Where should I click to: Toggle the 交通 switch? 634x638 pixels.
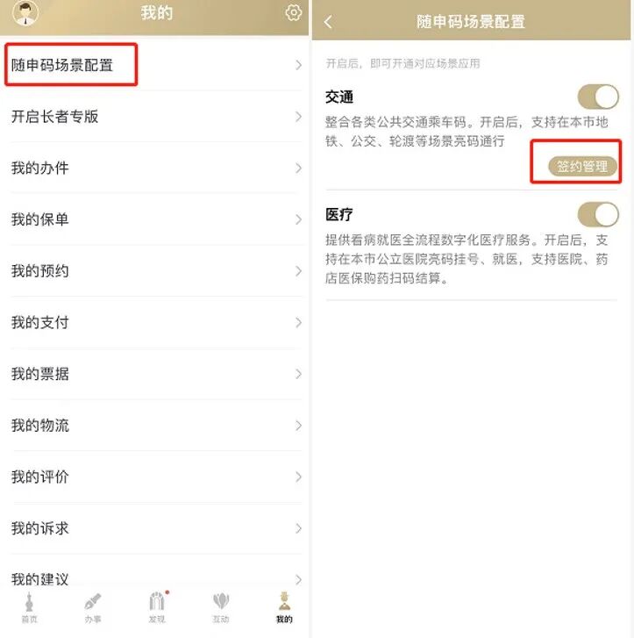(x=598, y=97)
